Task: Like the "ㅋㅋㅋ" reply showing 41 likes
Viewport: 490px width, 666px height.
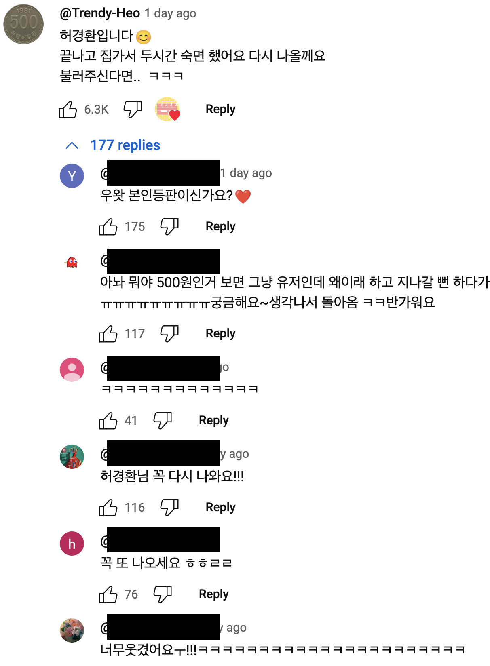Action: pos(108,420)
